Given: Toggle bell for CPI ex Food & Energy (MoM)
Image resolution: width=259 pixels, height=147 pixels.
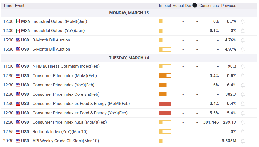Looking at the screenshot, I should point(243,104).
